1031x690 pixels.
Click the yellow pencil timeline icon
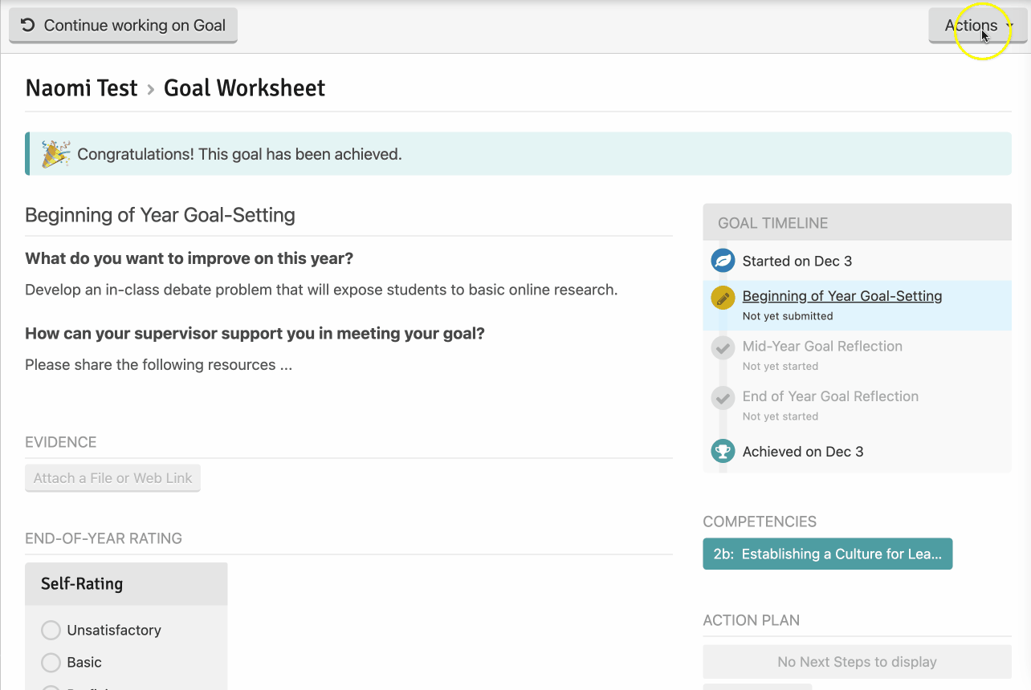tap(723, 298)
